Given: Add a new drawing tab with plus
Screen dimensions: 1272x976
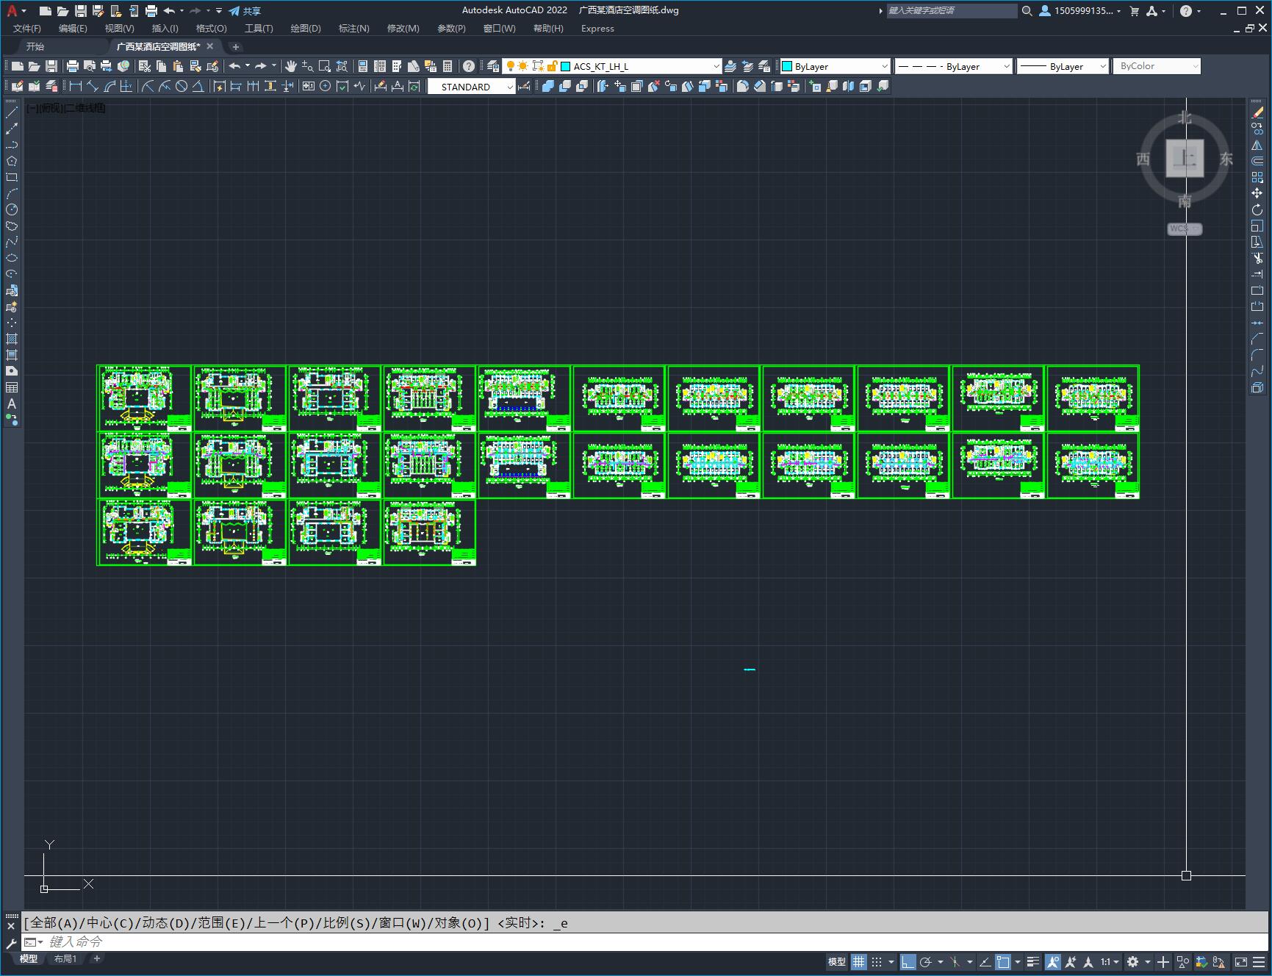Looking at the screenshot, I should 236,47.
